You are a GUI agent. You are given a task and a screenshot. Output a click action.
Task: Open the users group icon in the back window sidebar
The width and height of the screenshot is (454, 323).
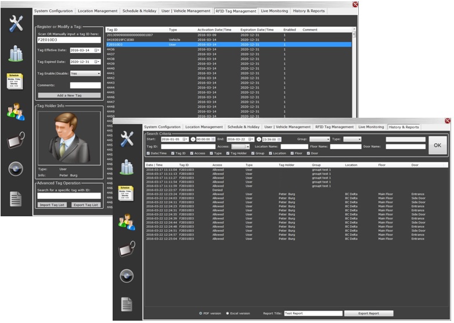click(16, 111)
